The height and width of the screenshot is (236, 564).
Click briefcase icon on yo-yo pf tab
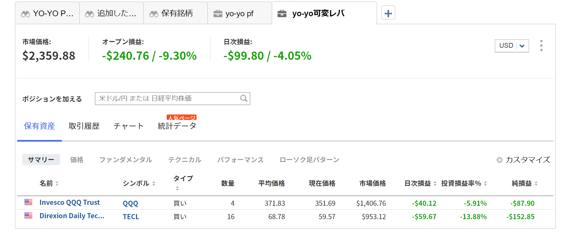tap(218, 14)
